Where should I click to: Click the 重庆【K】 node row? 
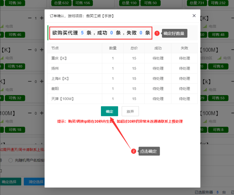(122, 58)
